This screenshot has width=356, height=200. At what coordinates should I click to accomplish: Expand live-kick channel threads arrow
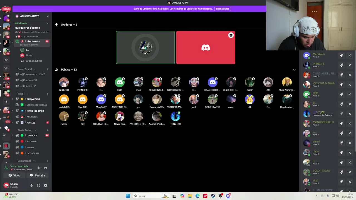click(13, 136)
